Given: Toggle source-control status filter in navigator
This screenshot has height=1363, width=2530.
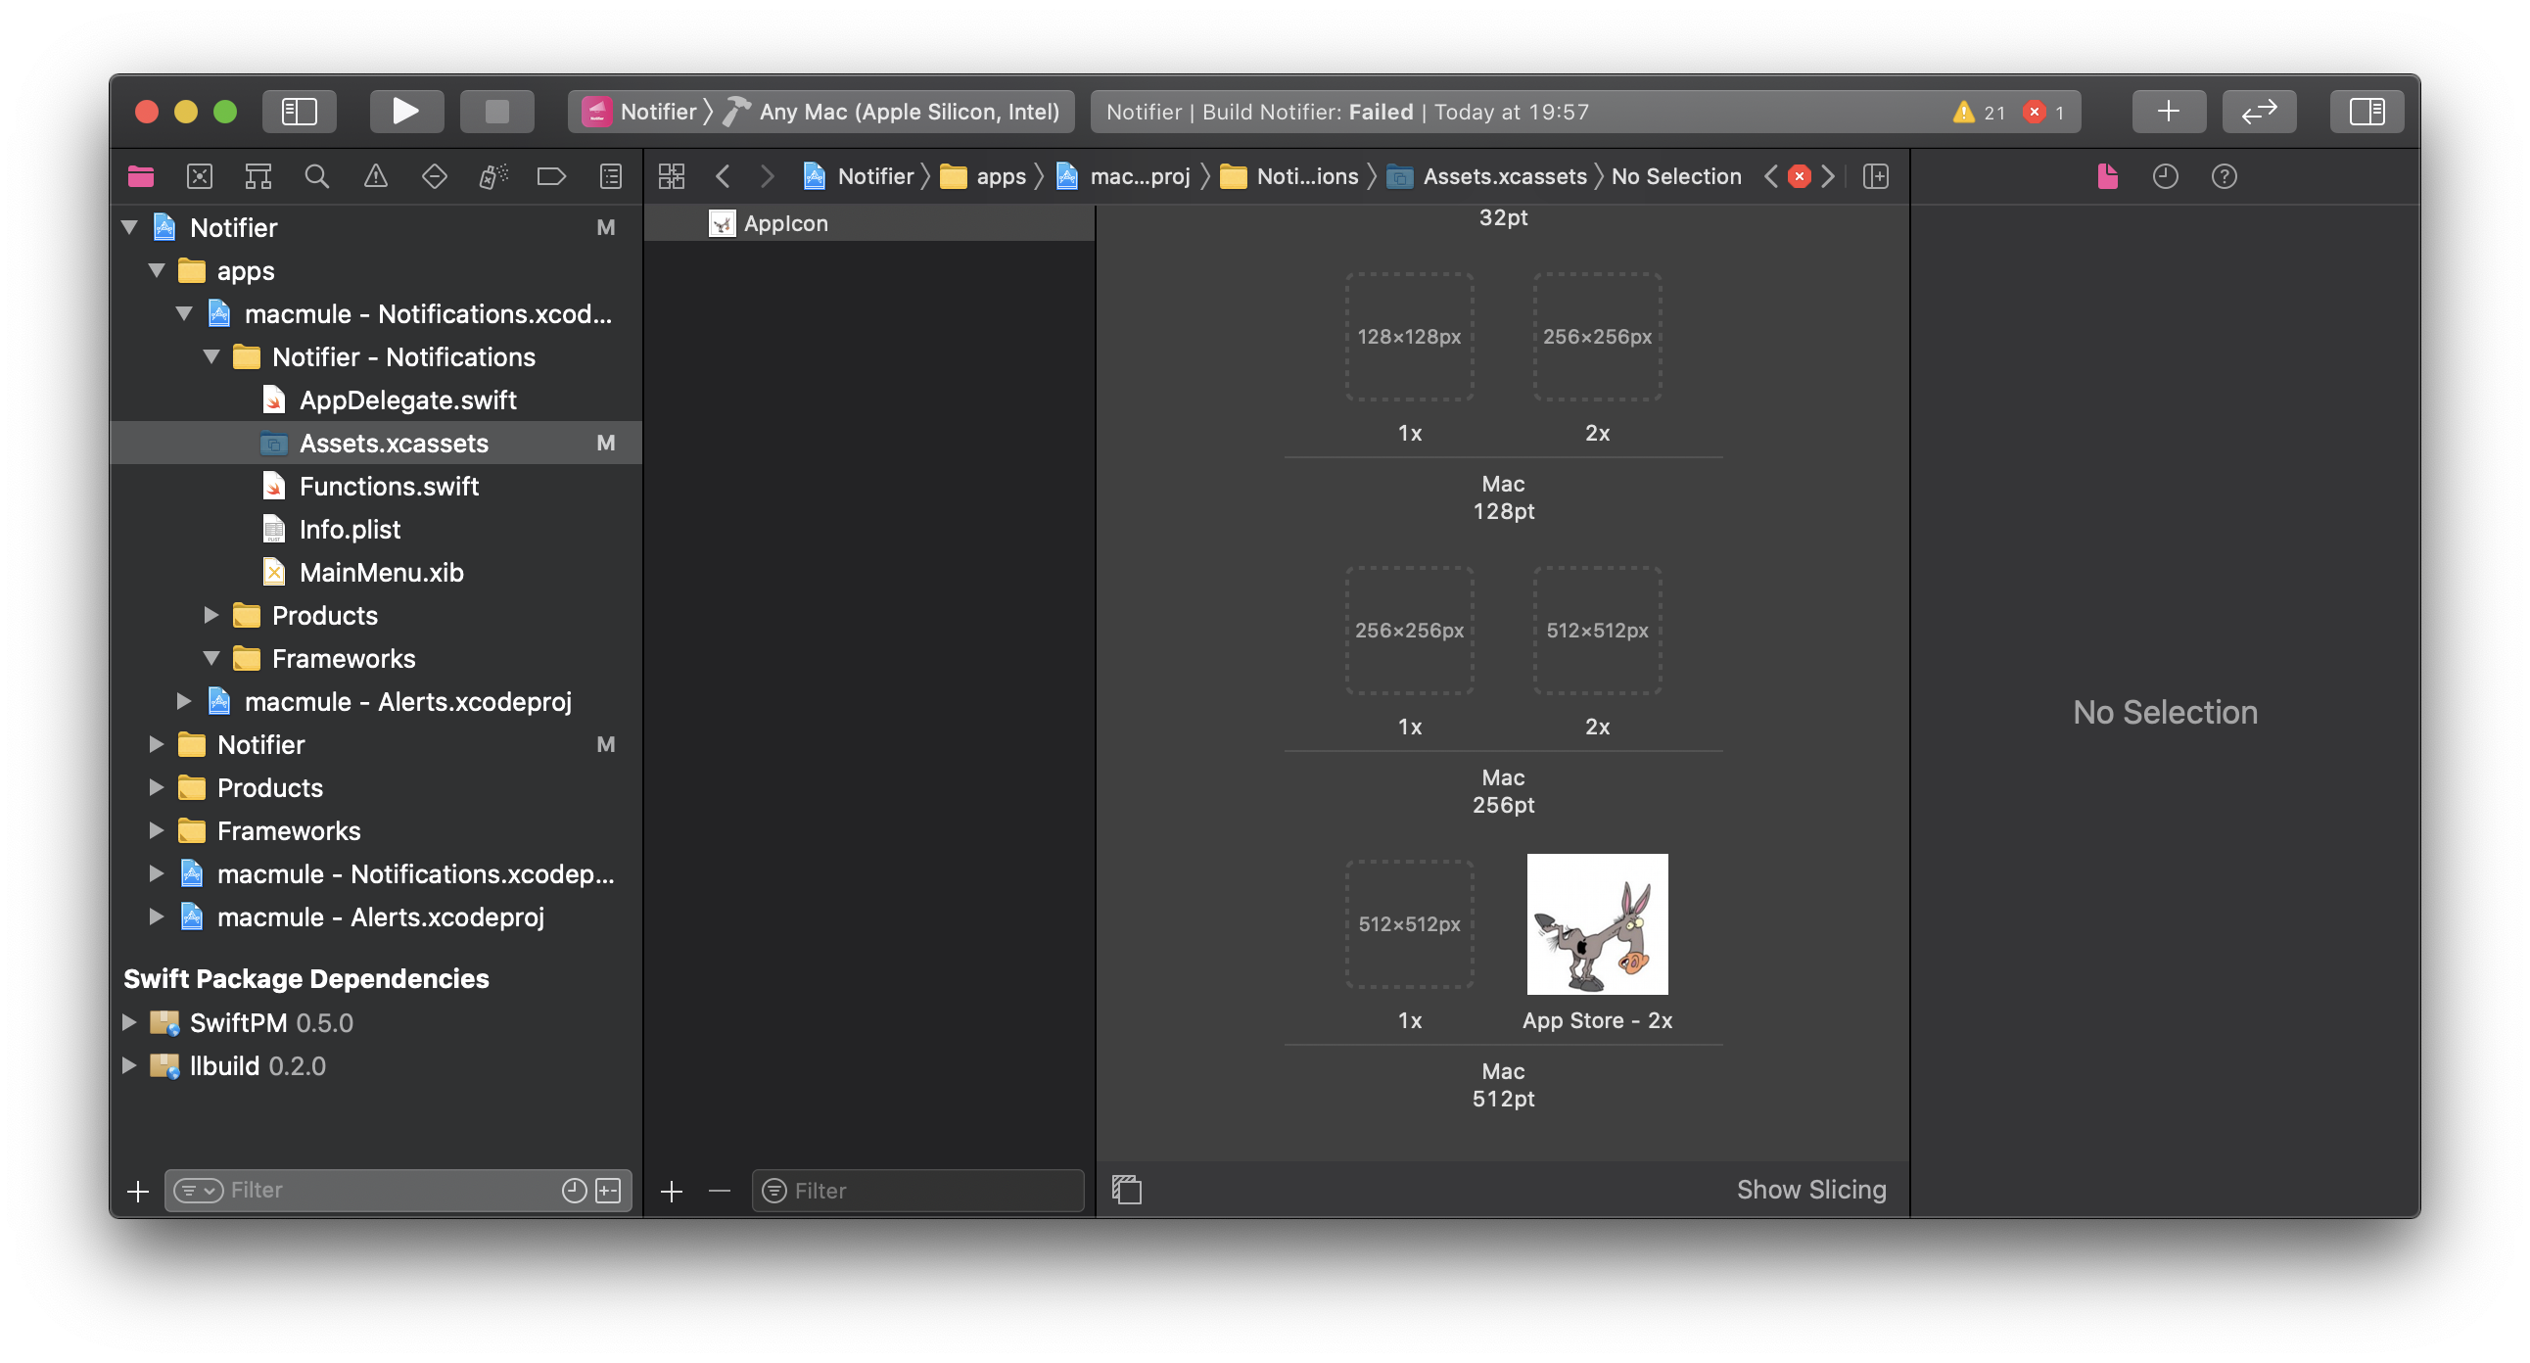Looking at the screenshot, I should (x=609, y=1190).
